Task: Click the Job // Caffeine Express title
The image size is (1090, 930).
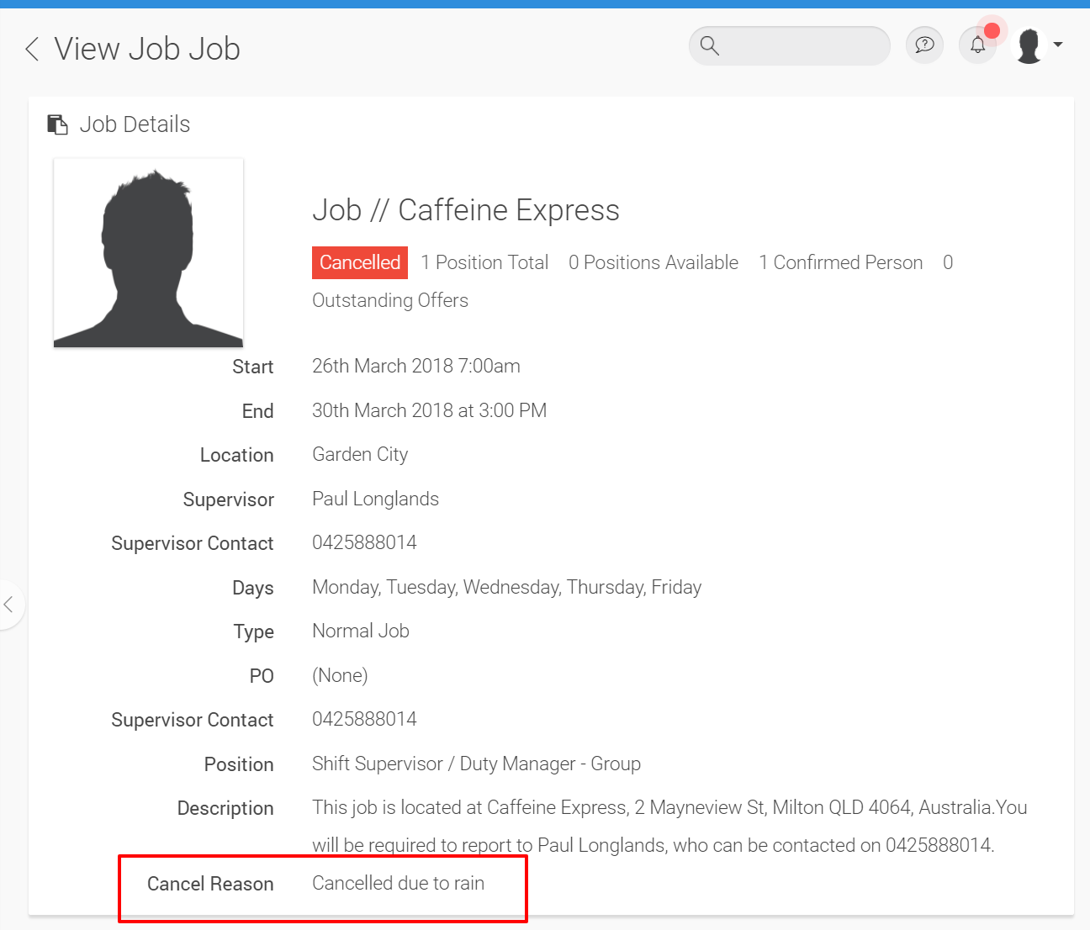Action: [x=465, y=210]
